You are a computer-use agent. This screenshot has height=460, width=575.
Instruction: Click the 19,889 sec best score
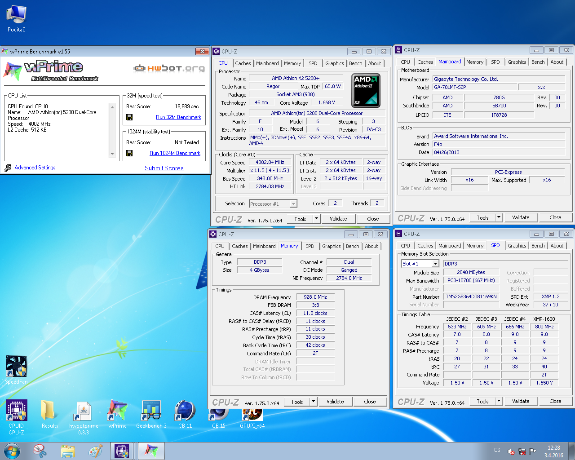[186, 106]
